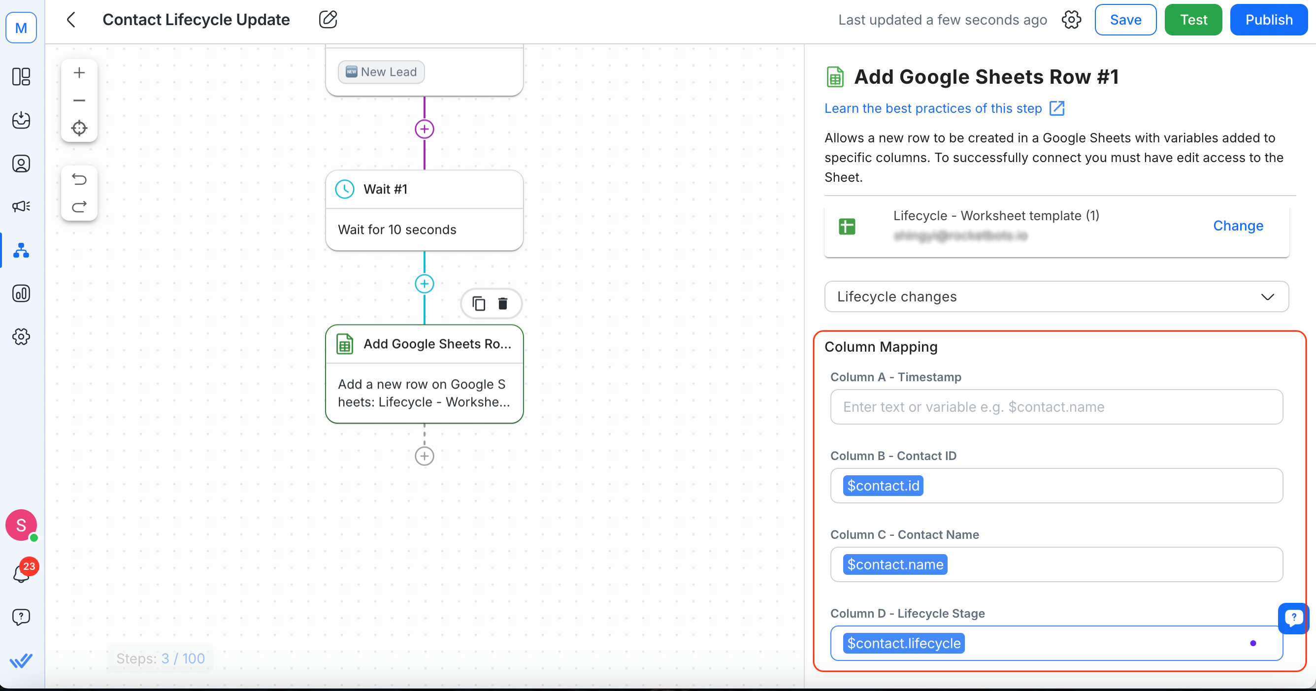Screen dimensions: 1316x691
Task: Open the Broadcasts megaphone sidebar icon
Action: coord(21,206)
